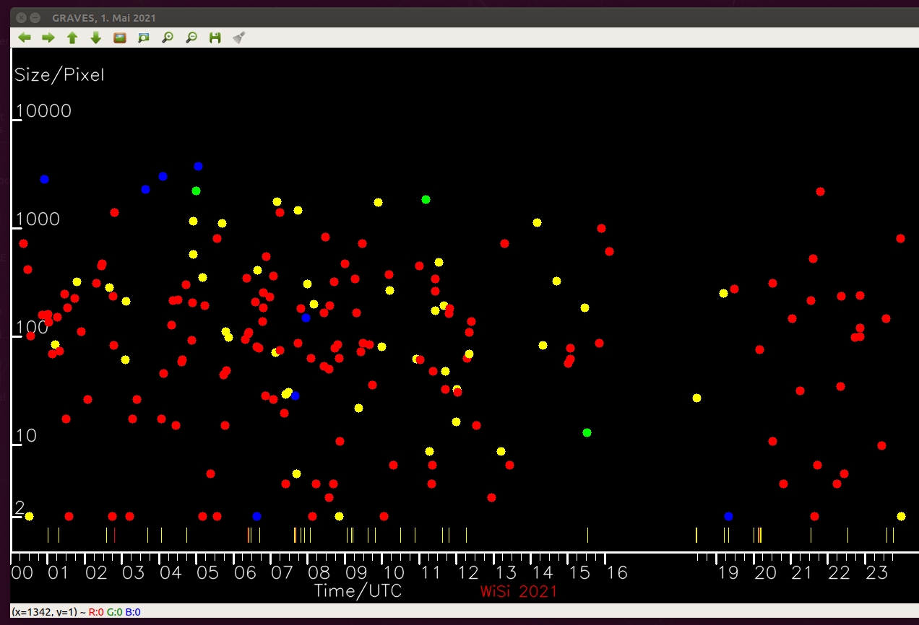The height and width of the screenshot is (625, 919).
Task: Click the 03 hour label
Action: [x=133, y=573]
